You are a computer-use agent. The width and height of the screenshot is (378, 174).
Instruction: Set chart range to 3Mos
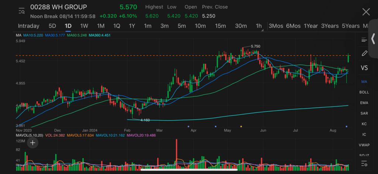pos(276,26)
